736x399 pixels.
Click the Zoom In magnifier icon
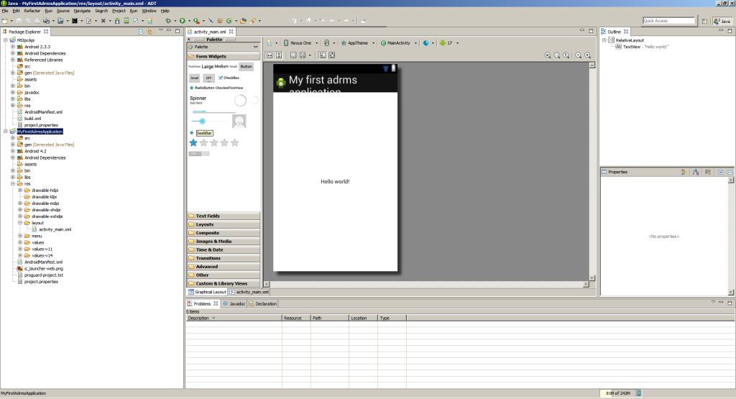point(588,55)
